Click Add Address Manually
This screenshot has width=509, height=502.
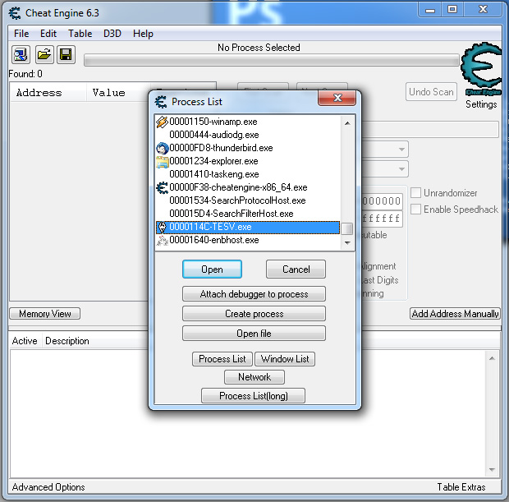point(455,314)
